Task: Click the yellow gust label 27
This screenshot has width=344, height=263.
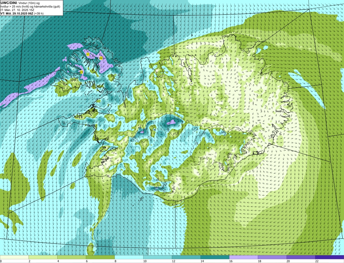Action: pyautogui.click(x=88, y=54)
